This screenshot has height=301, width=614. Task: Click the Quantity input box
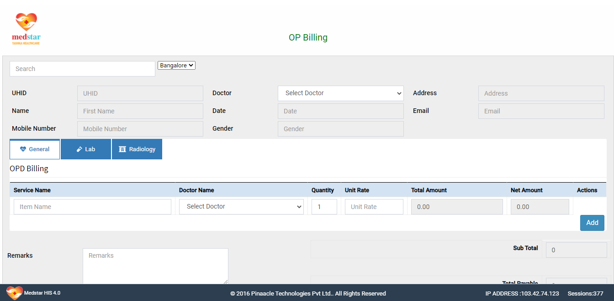pos(324,207)
